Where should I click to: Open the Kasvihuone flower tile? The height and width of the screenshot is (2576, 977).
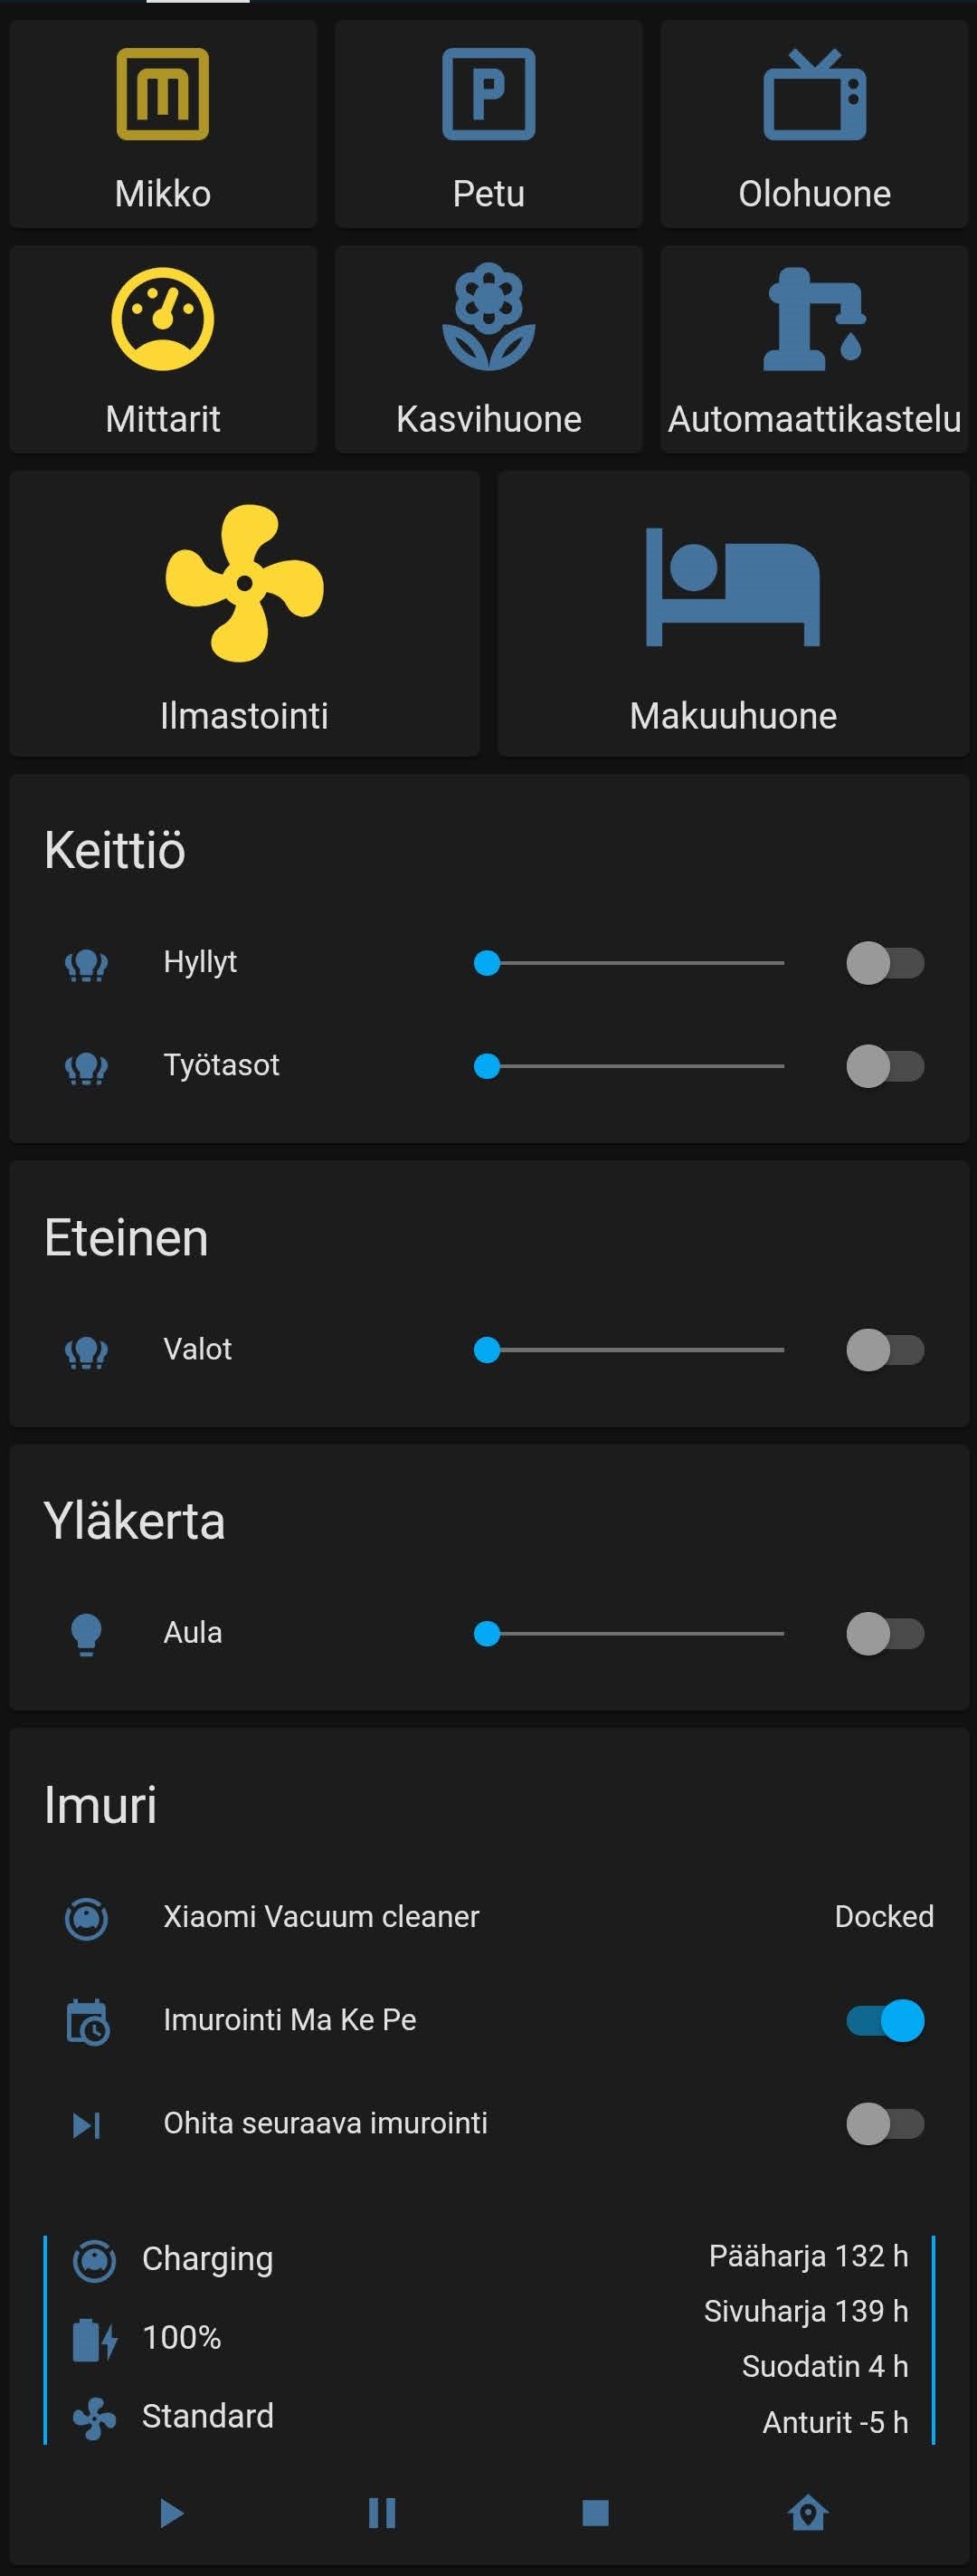click(x=488, y=349)
